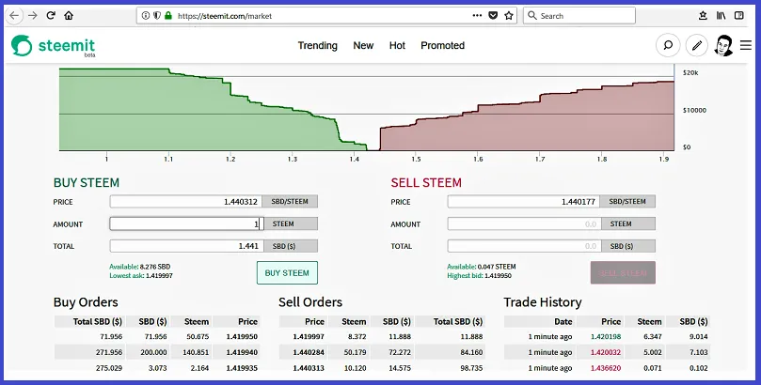Click the BUY STEEM button
The image size is (761, 385).
pyautogui.click(x=287, y=272)
